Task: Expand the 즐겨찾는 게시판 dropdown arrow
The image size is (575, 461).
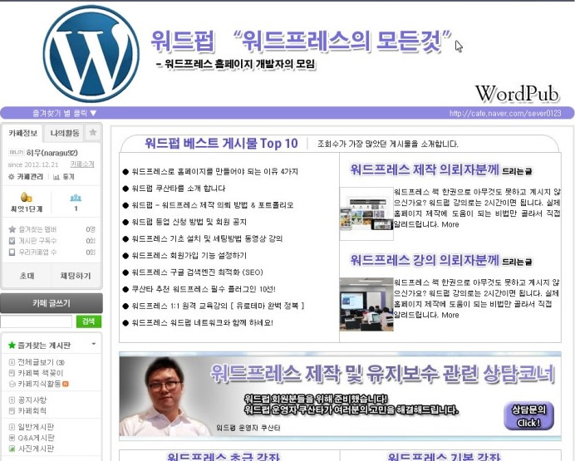Action: (94, 344)
